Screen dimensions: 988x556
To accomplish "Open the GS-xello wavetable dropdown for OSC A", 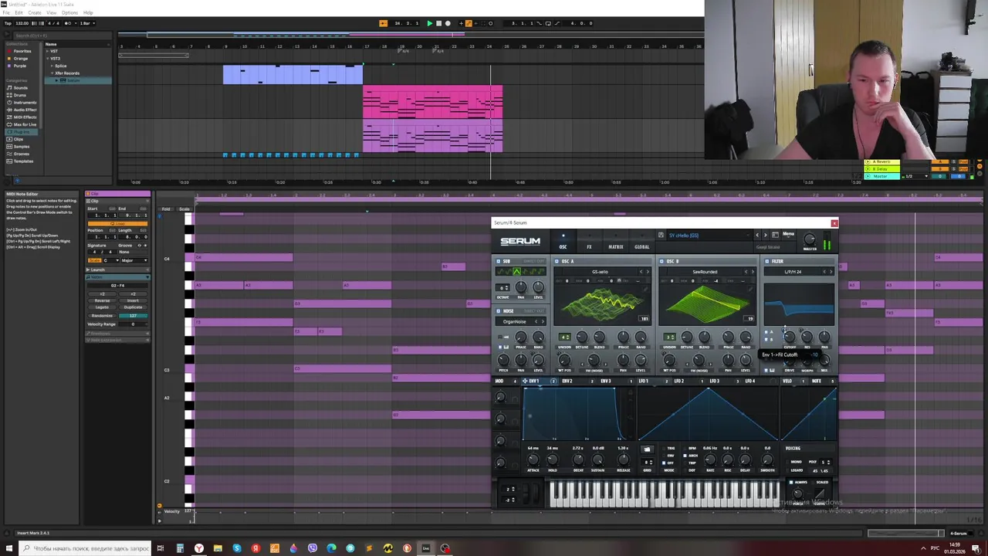I will coord(600,272).
